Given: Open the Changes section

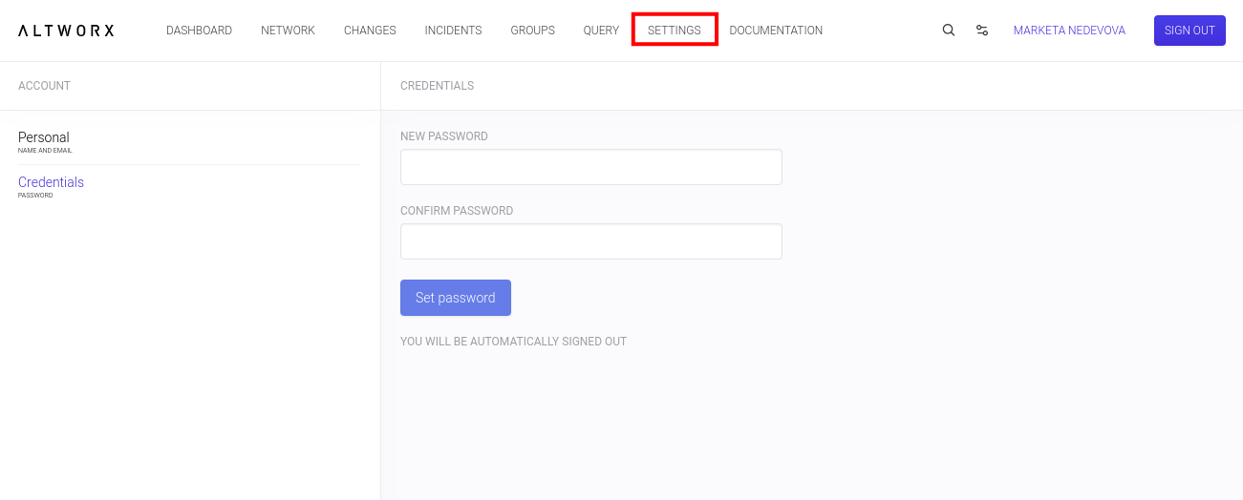Looking at the screenshot, I should [370, 31].
